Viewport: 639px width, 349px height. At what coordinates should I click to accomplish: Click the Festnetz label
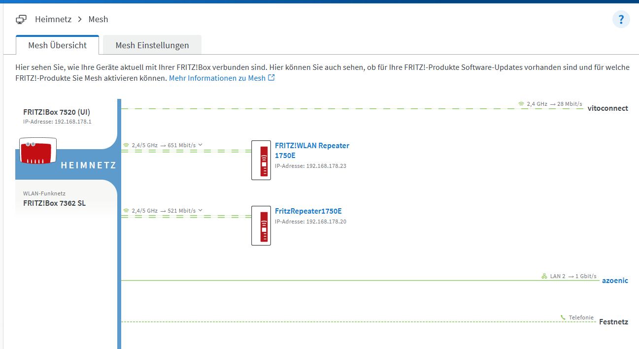tap(613, 322)
